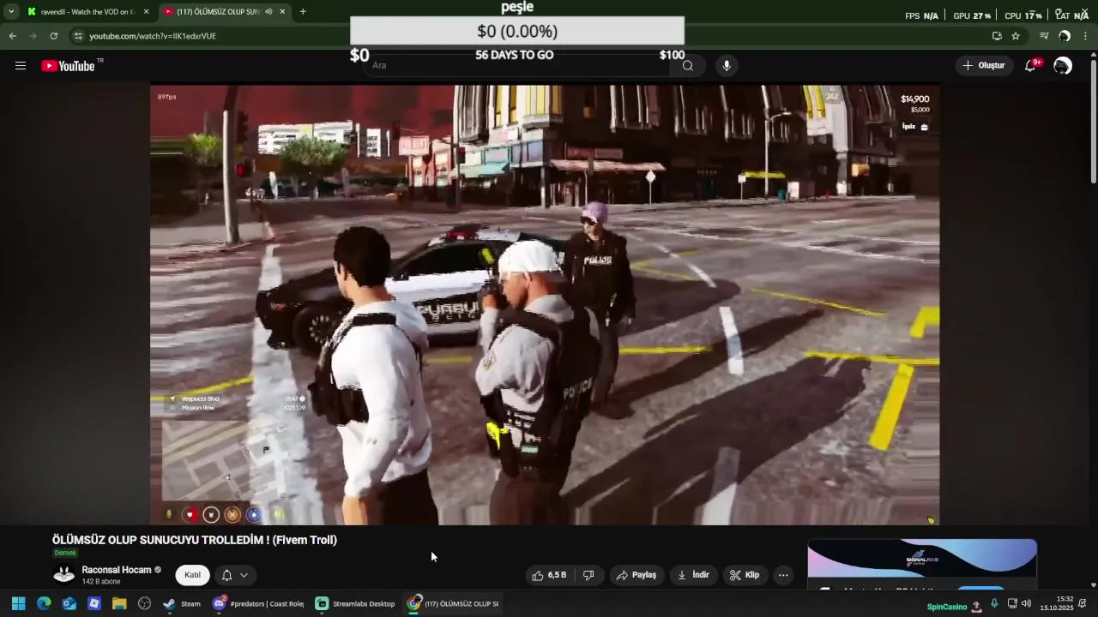
Task: Open Outlook from the taskbar
Action: coord(69,603)
